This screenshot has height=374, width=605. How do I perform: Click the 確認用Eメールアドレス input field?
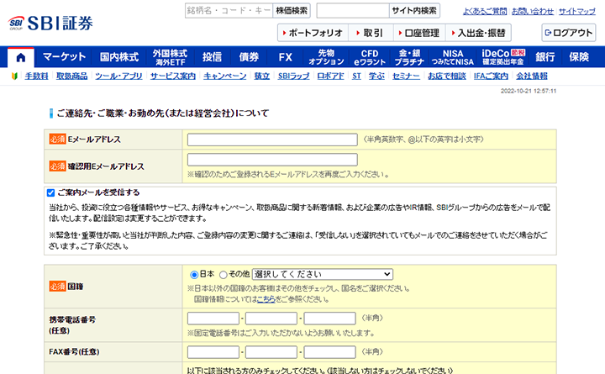[272, 160]
